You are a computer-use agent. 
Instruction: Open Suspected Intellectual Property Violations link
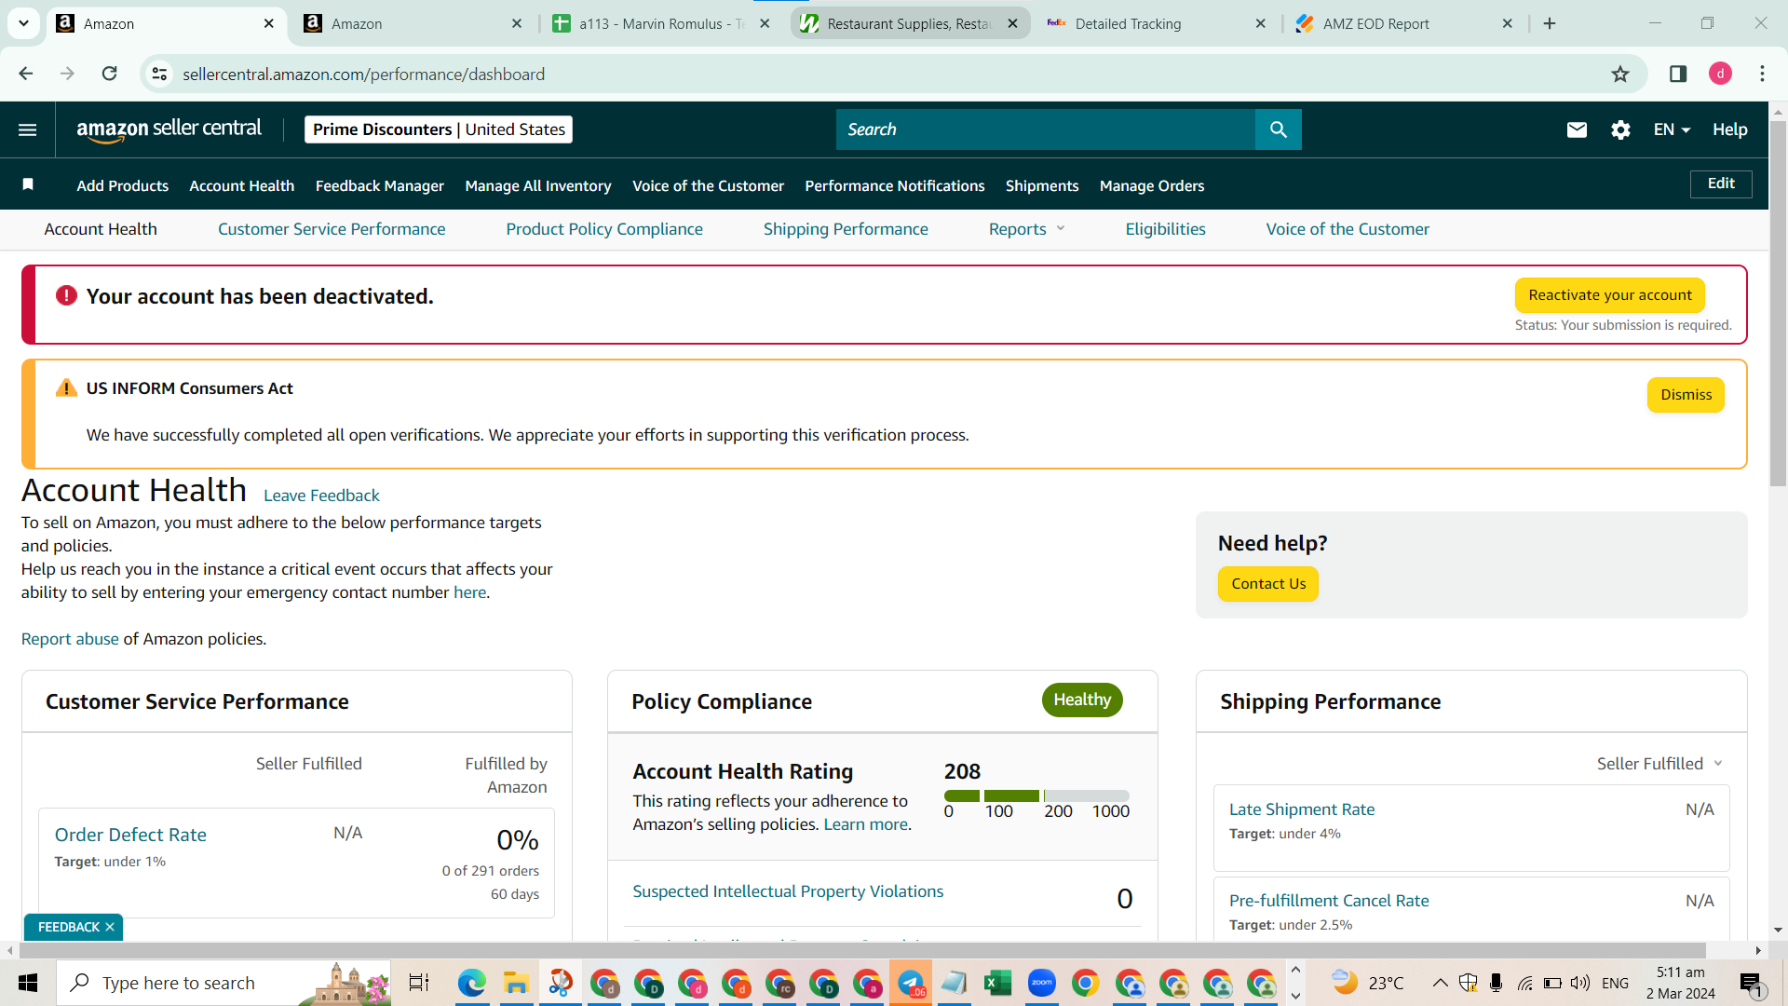click(x=788, y=891)
